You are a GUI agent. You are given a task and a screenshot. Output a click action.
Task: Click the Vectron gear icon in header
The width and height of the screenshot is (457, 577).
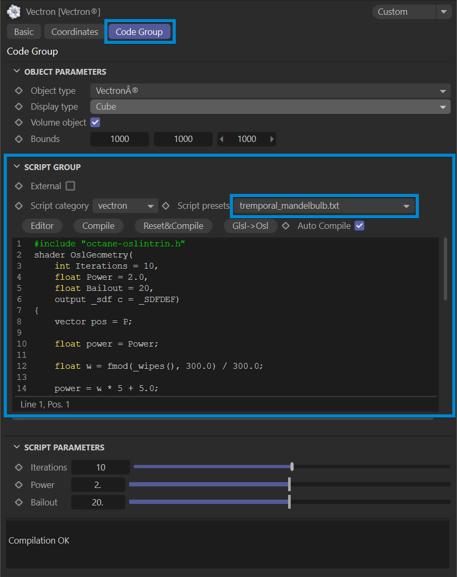tap(14, 12)
